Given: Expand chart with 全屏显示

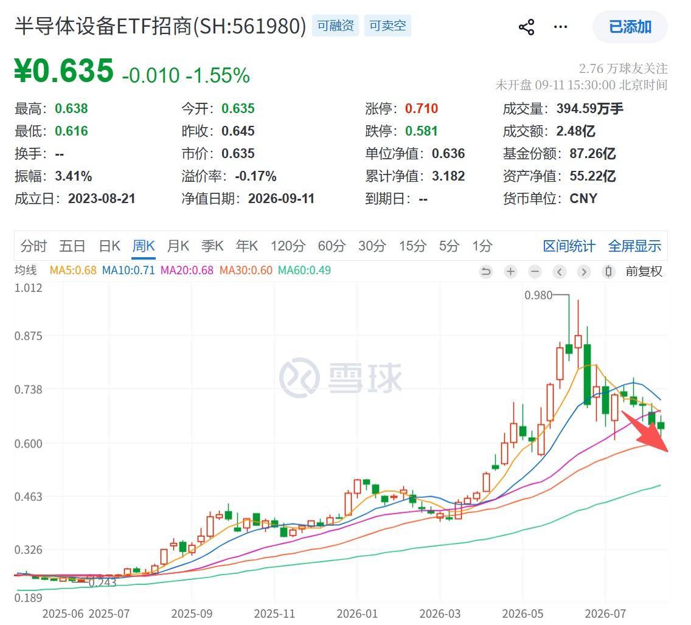Looking at the screenshot, I should pyautogui.click(x=634, y=246).
